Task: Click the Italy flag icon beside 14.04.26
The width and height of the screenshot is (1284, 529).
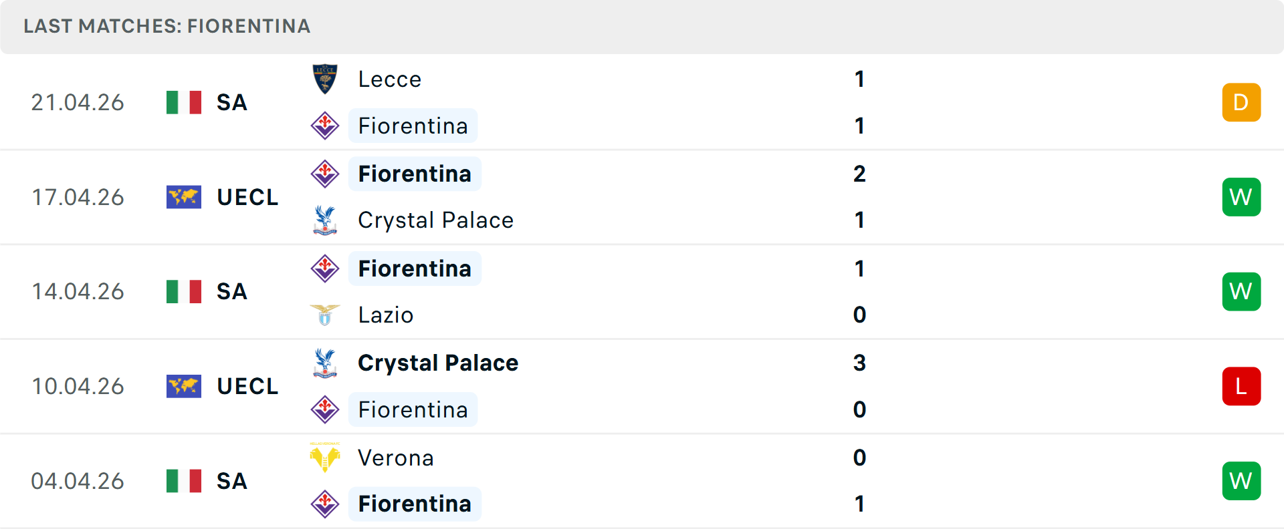Action: (183, 291)
